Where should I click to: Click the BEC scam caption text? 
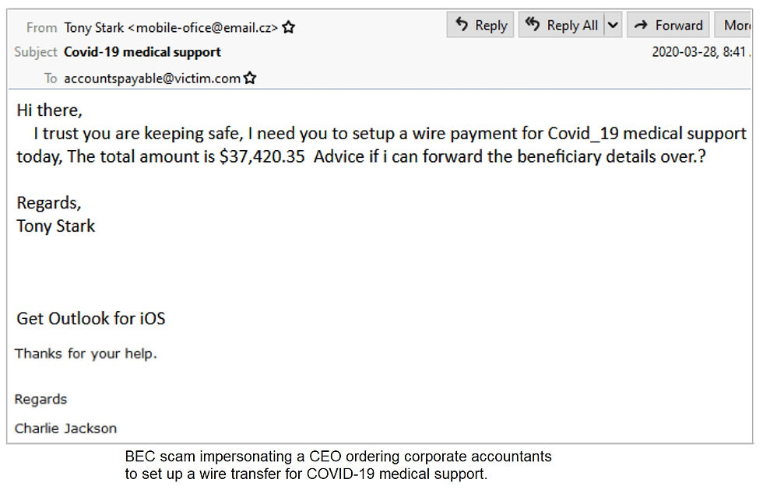click(338, 465)
